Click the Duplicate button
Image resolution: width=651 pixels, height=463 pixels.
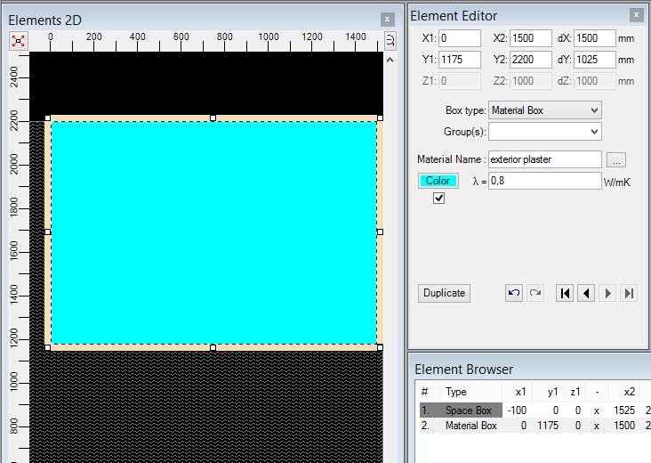click(444, 293)
